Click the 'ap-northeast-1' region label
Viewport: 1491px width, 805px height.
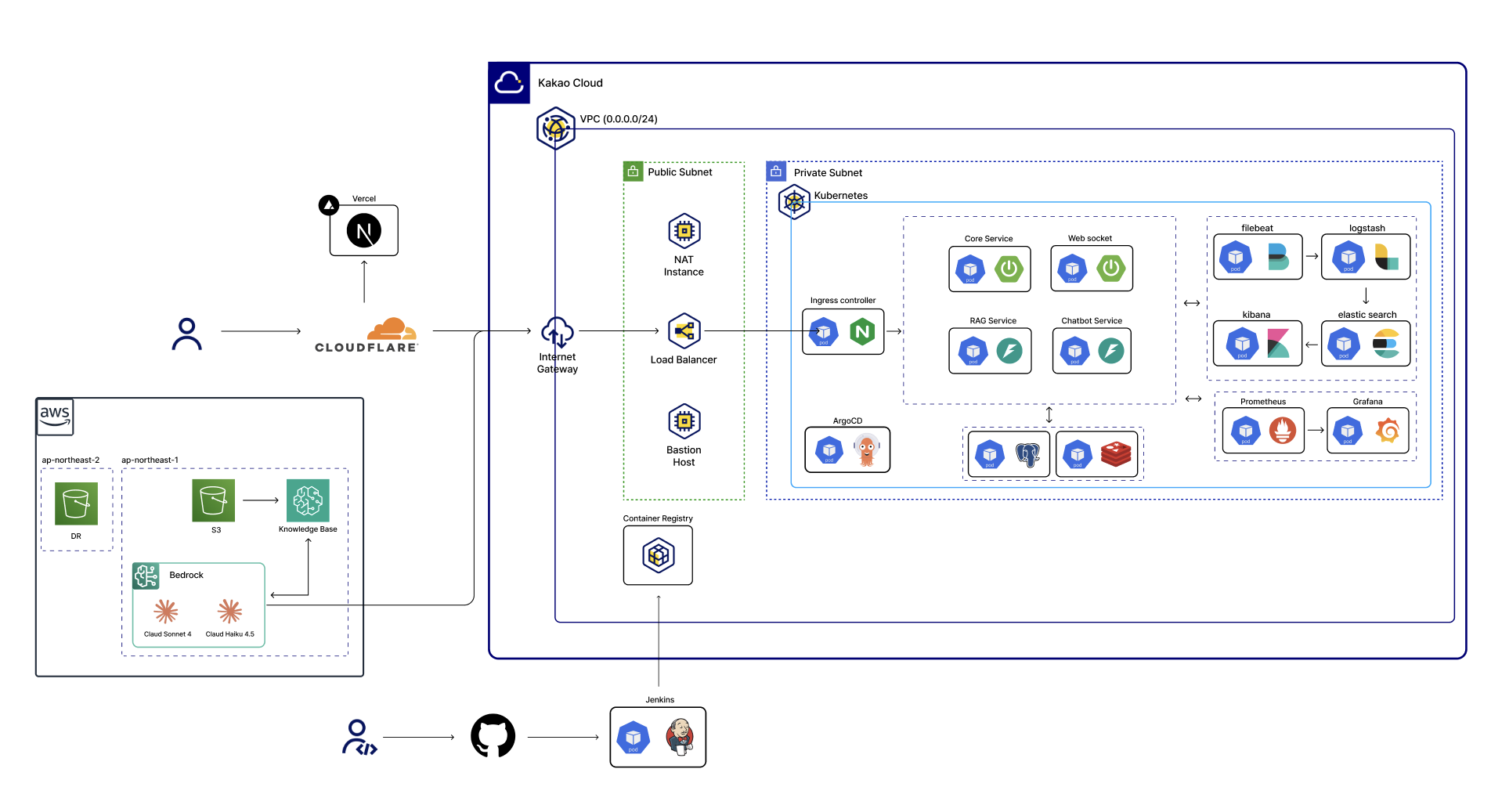150,460
